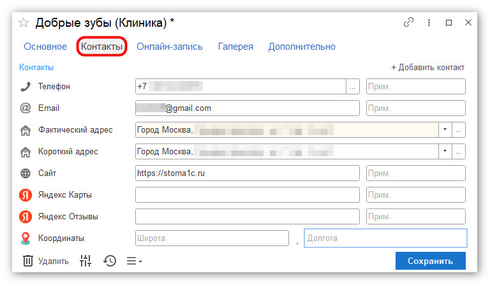Select the Контакты tab
Viewport: 490px width, 285px height.
pos(101,47)
